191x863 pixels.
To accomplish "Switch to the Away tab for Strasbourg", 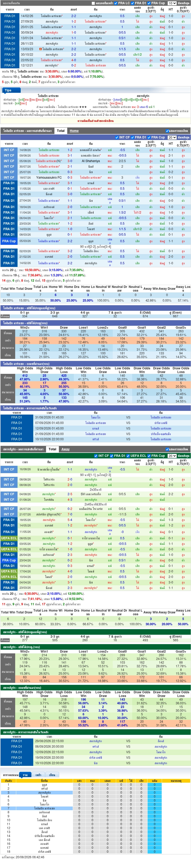I will (x=65, y=449).
